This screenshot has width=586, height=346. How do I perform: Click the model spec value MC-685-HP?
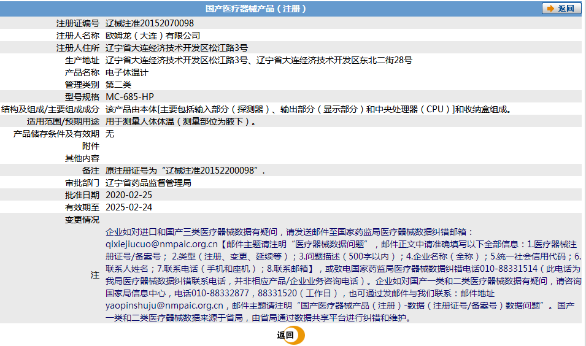[x=129, y=97]
